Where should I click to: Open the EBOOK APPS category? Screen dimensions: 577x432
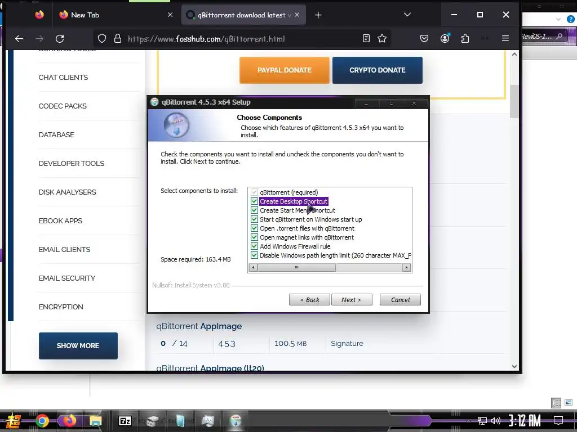pos(60,220)
